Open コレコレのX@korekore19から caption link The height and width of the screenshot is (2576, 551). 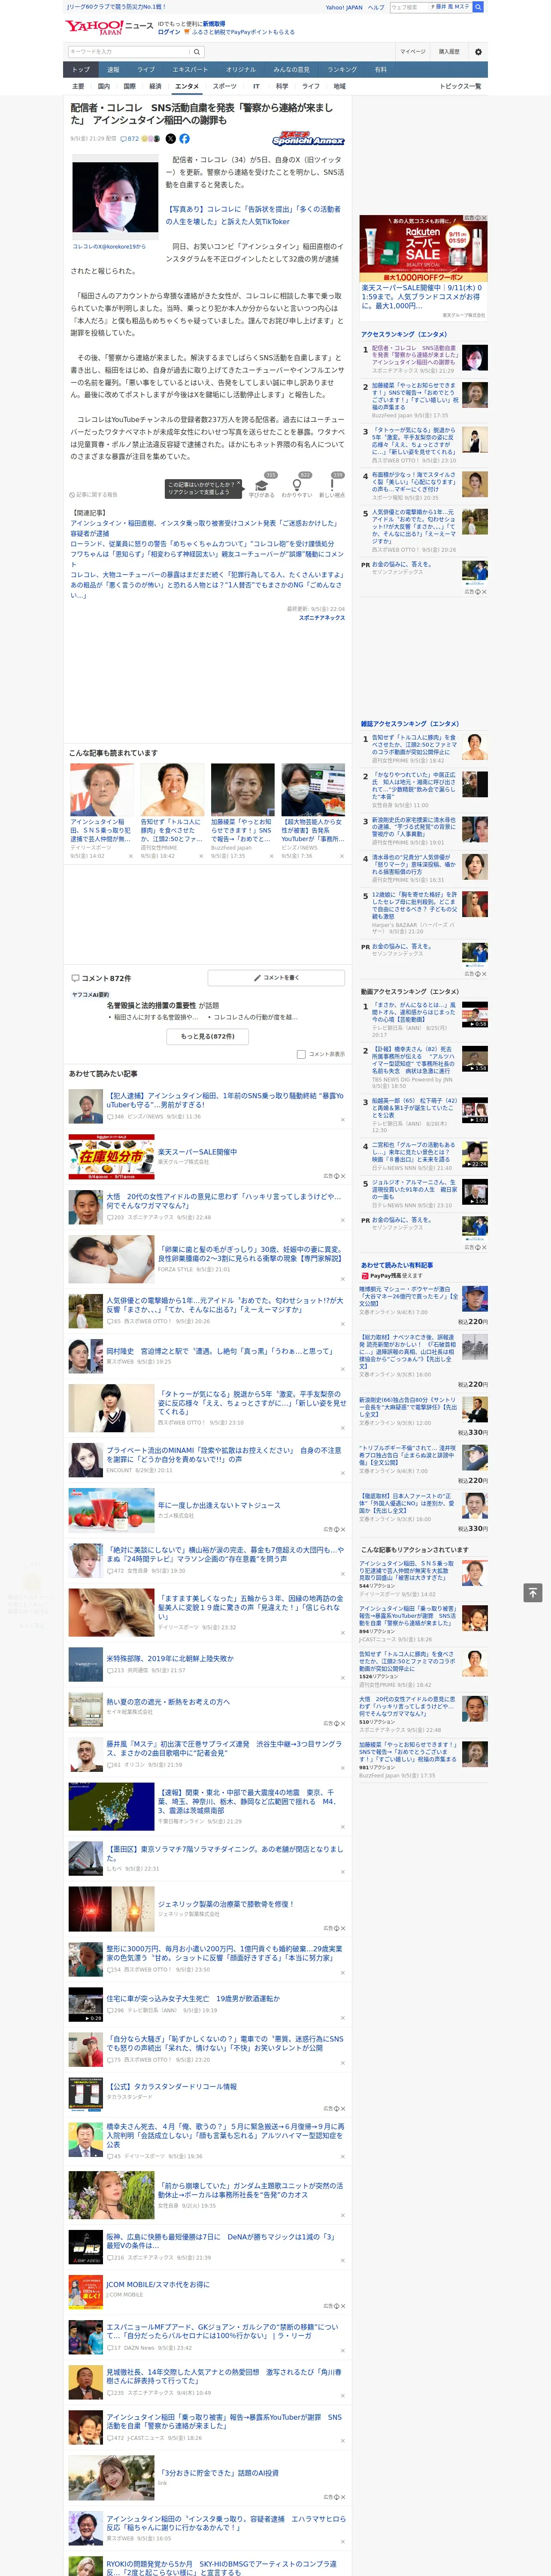(109, 247)
